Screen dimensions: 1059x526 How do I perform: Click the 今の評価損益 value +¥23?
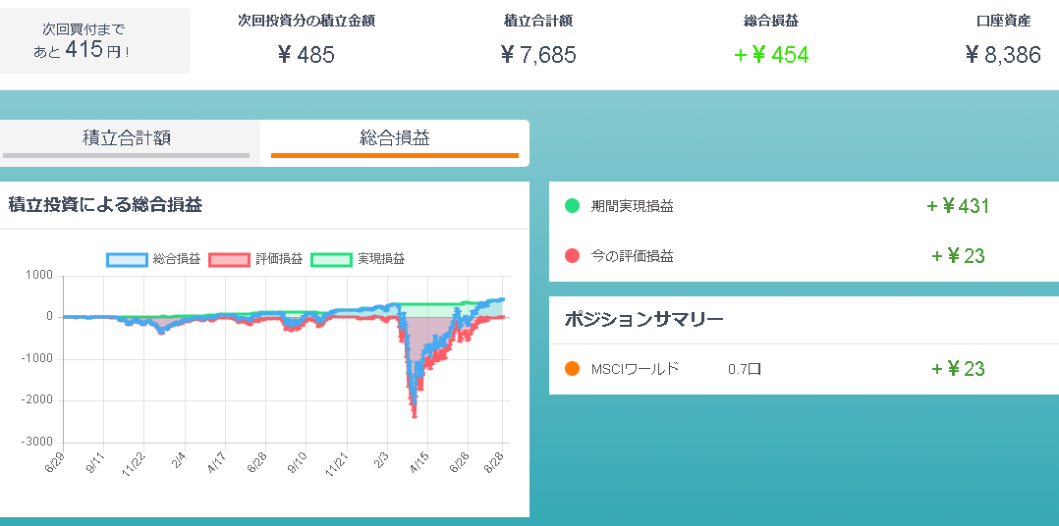pyautogui.click(x=958, y=255)
